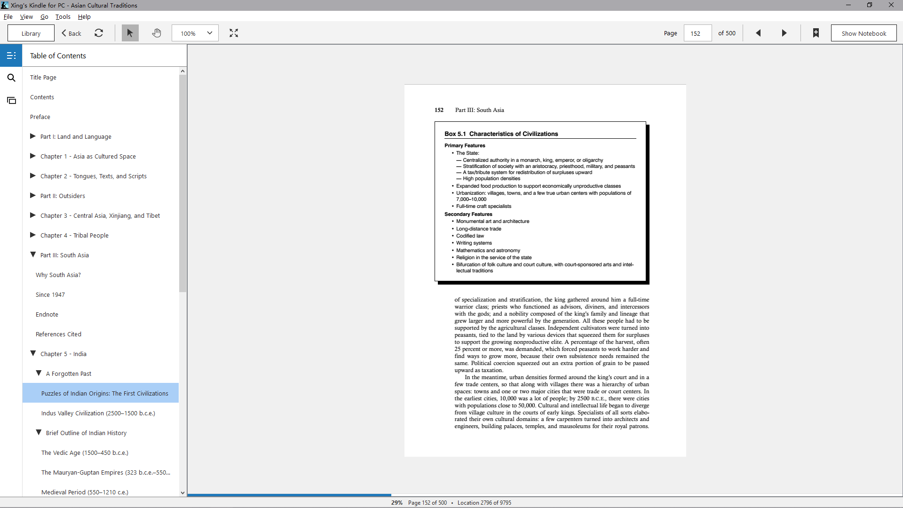Collapse A Forgotten Past section
This screenshot has width=903, height=508.
[x=39, y=373]
